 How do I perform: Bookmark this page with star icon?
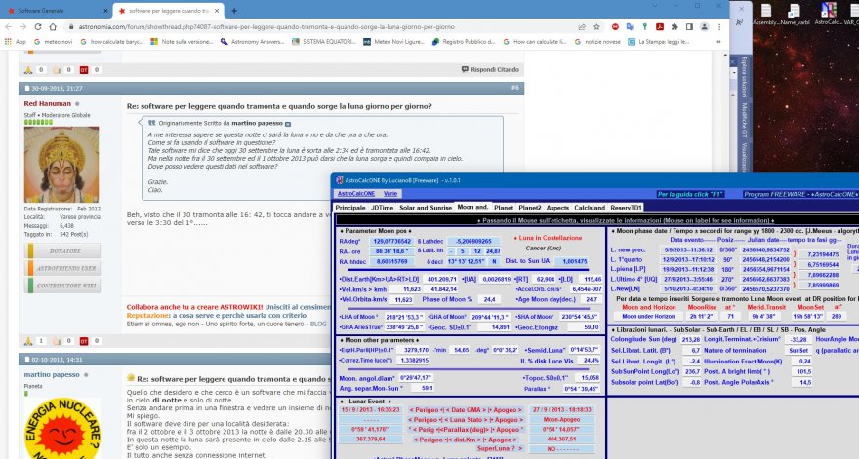596,27
